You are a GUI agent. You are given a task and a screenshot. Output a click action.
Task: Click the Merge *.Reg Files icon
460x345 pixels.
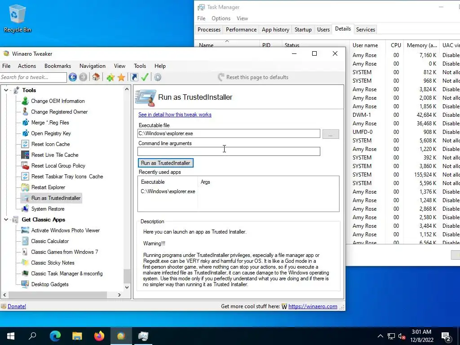[x=25, y=123]
